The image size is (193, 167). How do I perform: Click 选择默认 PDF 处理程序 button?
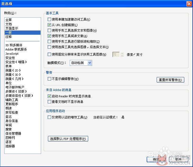click(x=68, y=139)
